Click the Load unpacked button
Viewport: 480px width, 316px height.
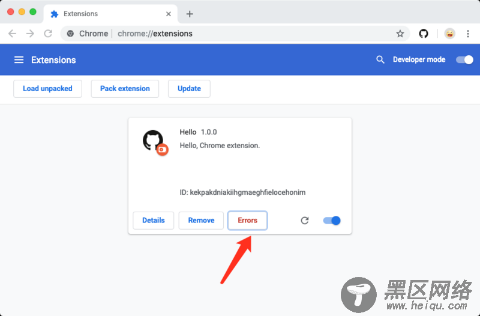47,89
